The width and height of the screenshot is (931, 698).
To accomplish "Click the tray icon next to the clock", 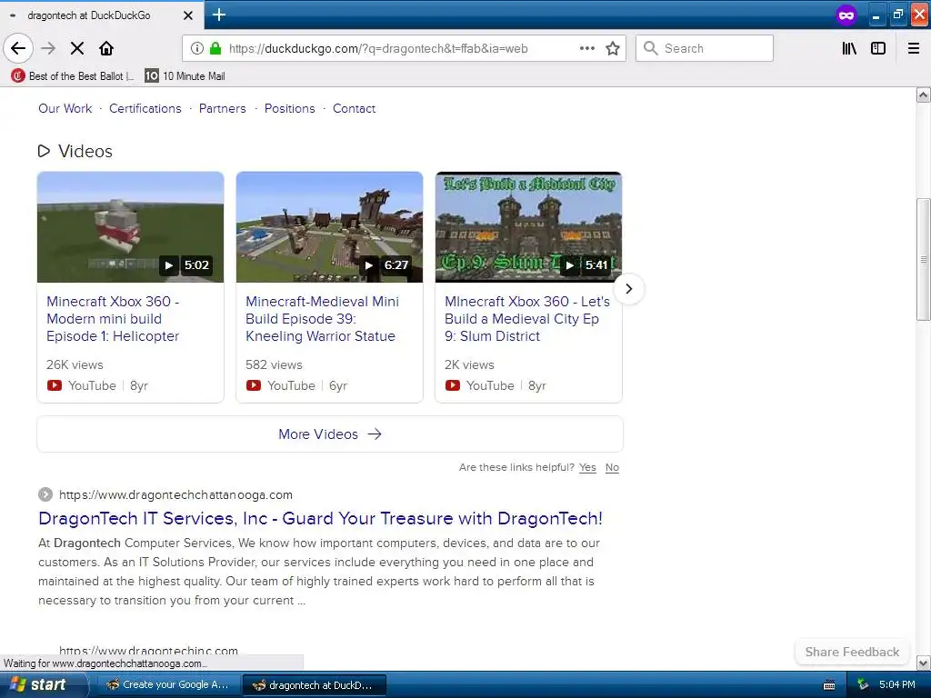I will (x=863, y=684).
